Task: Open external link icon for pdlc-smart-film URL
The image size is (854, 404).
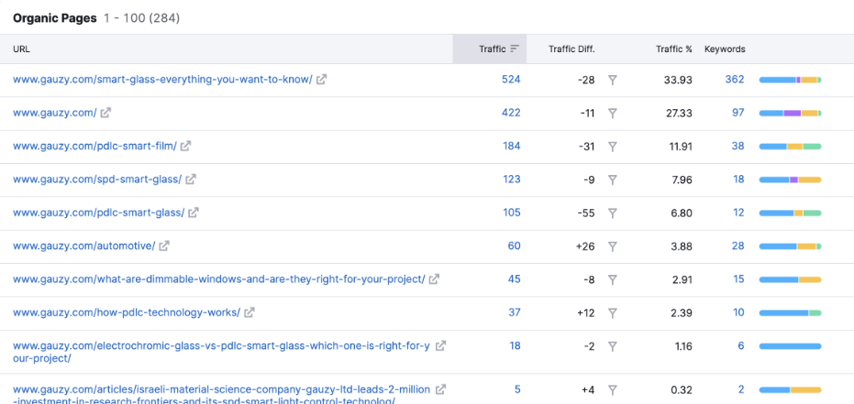Action: [185, 146]
